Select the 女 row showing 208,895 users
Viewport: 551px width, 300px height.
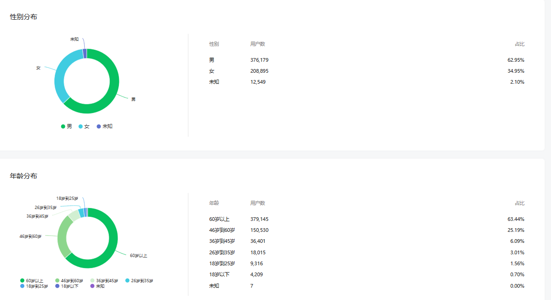pos(366,71)
